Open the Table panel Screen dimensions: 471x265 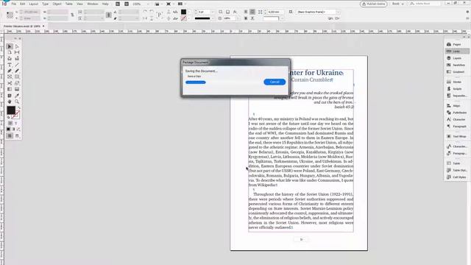(x=456, y=163)
